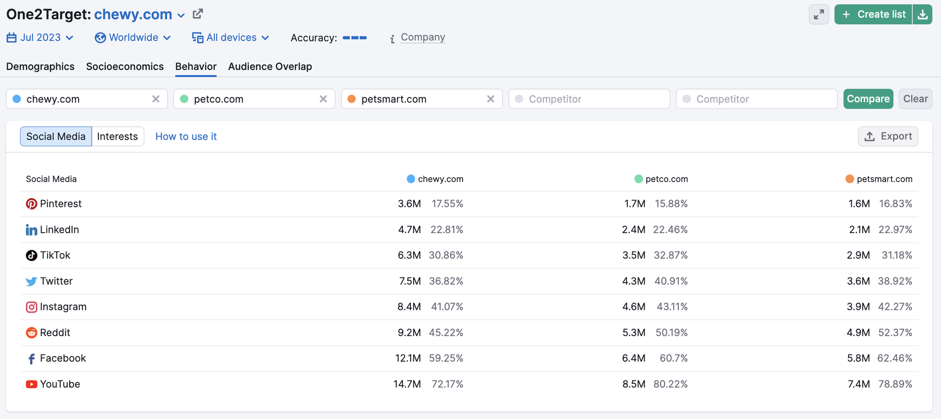Click the Company link
The image size is (941, 419).
(x=423, y=37)
